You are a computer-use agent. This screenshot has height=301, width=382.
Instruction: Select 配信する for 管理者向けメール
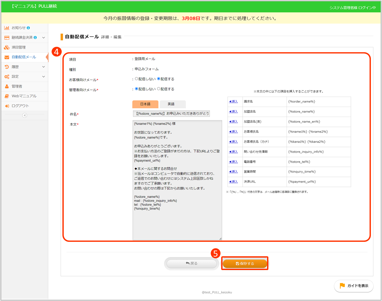click(159, 89)
